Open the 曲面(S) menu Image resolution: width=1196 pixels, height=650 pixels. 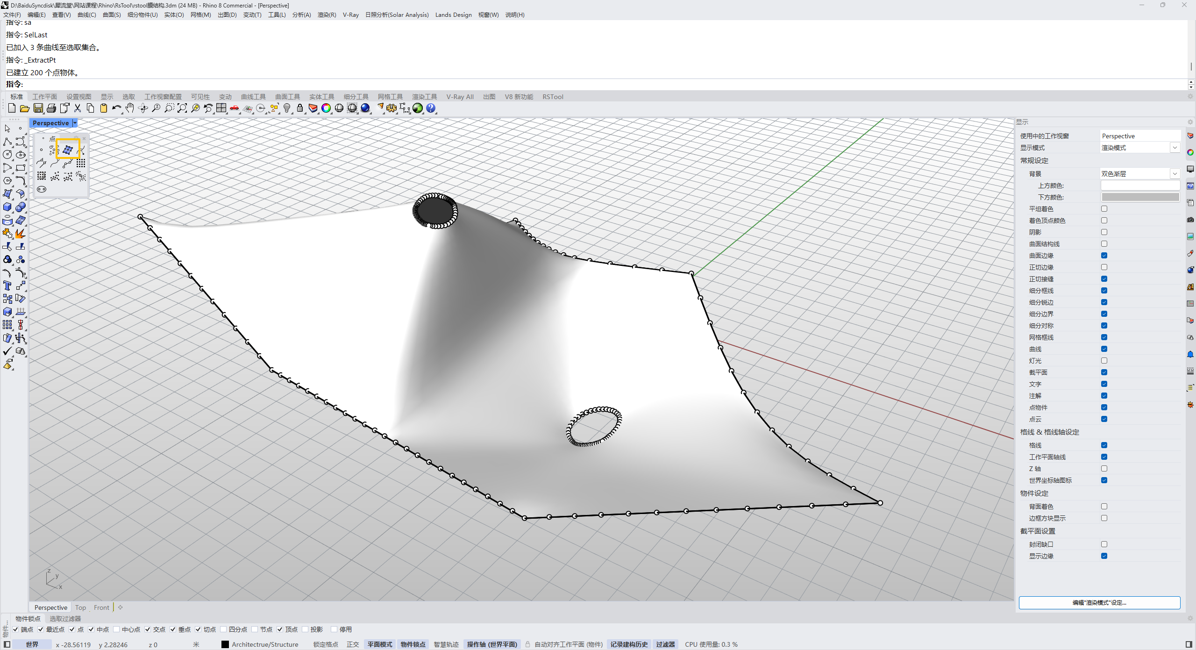pyautogui.click(x=112, y=15)
